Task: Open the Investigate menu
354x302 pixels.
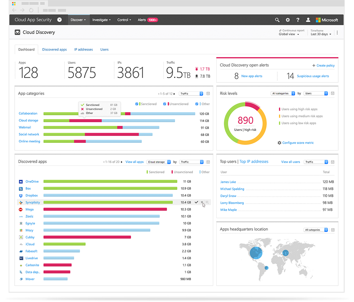Action: tap(101, 20)
